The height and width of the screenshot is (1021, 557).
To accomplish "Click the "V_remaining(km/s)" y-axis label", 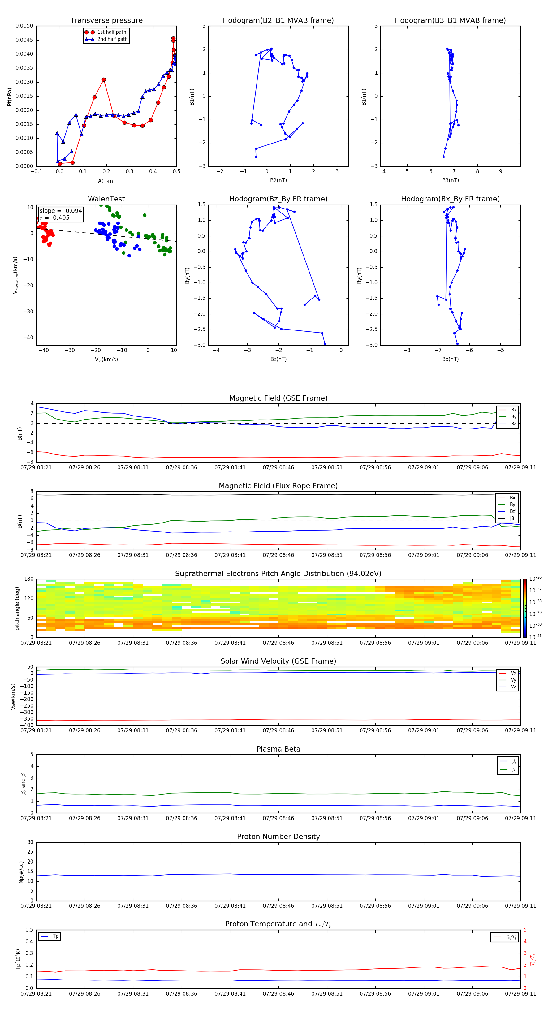I will click(15, 275).
